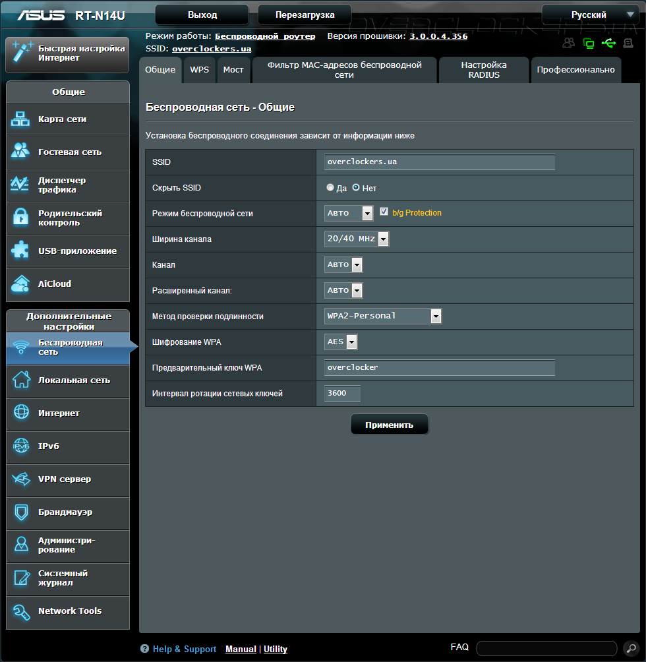Viewport: 646px width, 662px height.
Task: Switch to the Общие tab
Action: 160,70
